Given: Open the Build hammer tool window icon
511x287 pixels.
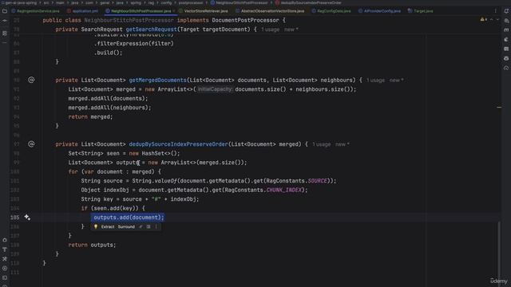Looking at the screenshot, I should pos(5,258).
